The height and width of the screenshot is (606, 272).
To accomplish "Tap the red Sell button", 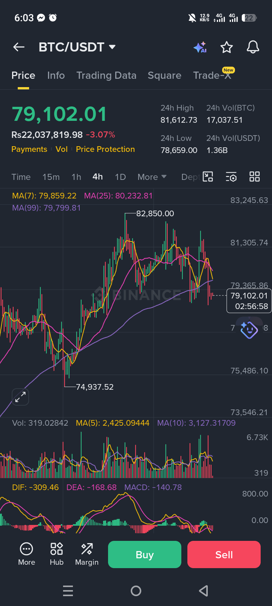I will click(224, 554).
